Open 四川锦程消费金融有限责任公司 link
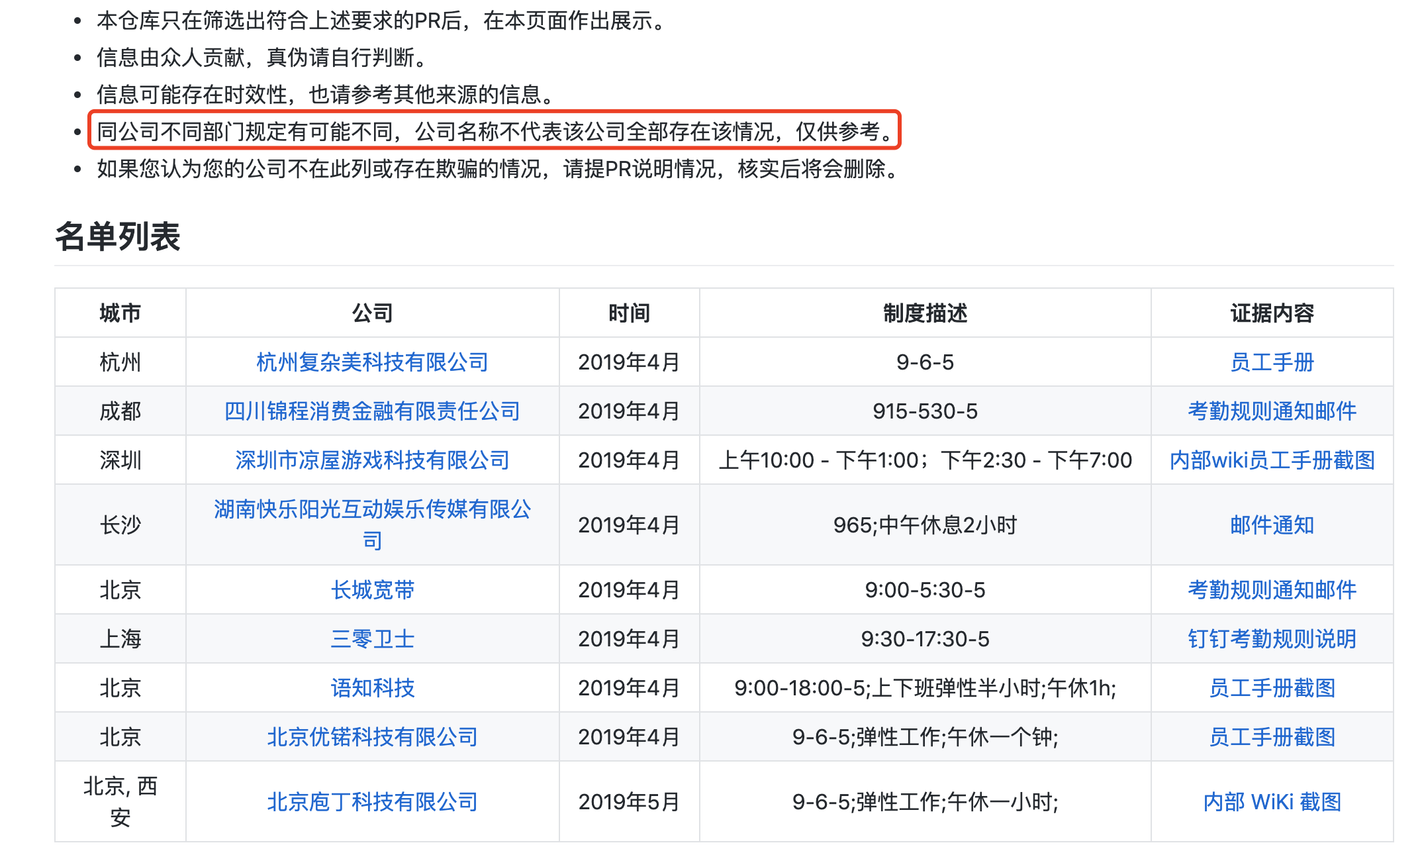Image resolution: width=1422 pixels, height=849 pixels. point(372,411)
